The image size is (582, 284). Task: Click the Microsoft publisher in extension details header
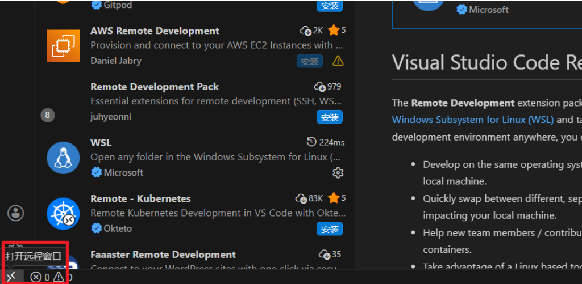pyautogui.click(x=488, y=10)
